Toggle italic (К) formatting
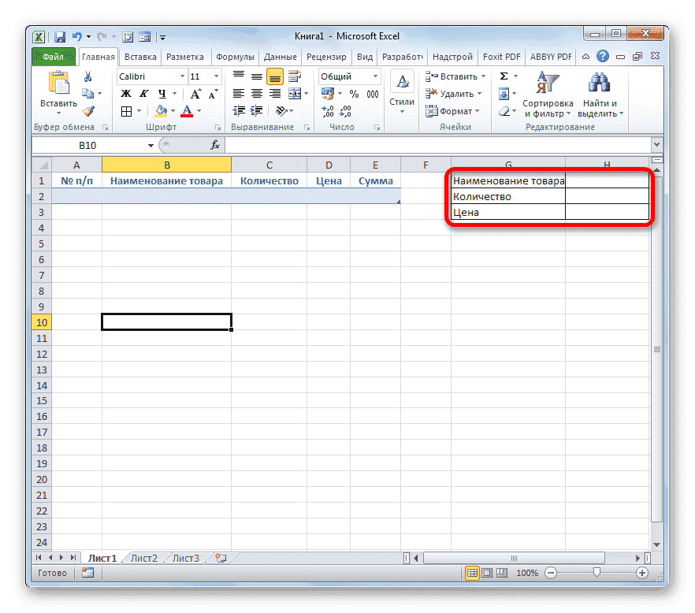This screenshot has height=613, width=695. tap(143, 93)
